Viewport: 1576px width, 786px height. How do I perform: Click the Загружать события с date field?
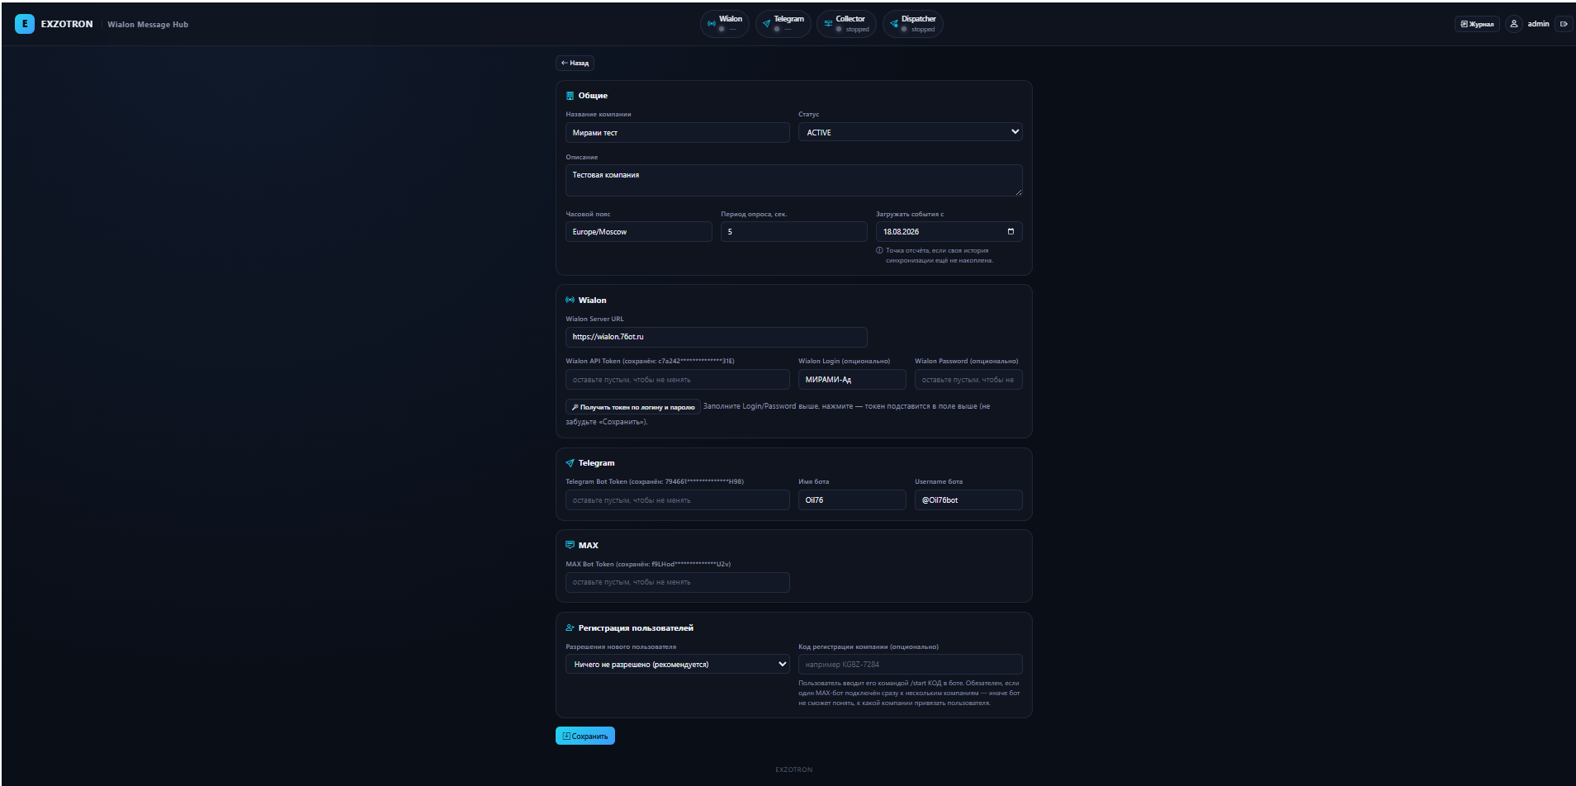pos(949,232)
